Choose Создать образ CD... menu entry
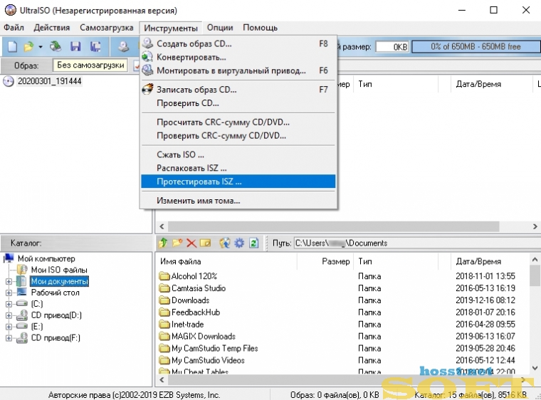 click(x=238, y=44)
